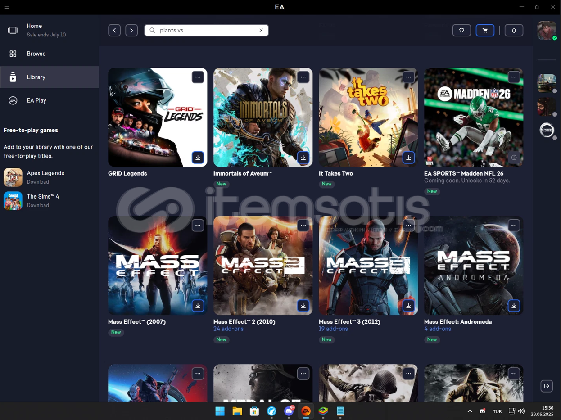Open EA Play in the sidebar
The height and width of the screenshot is (420, 561).
tap(50, 100)
